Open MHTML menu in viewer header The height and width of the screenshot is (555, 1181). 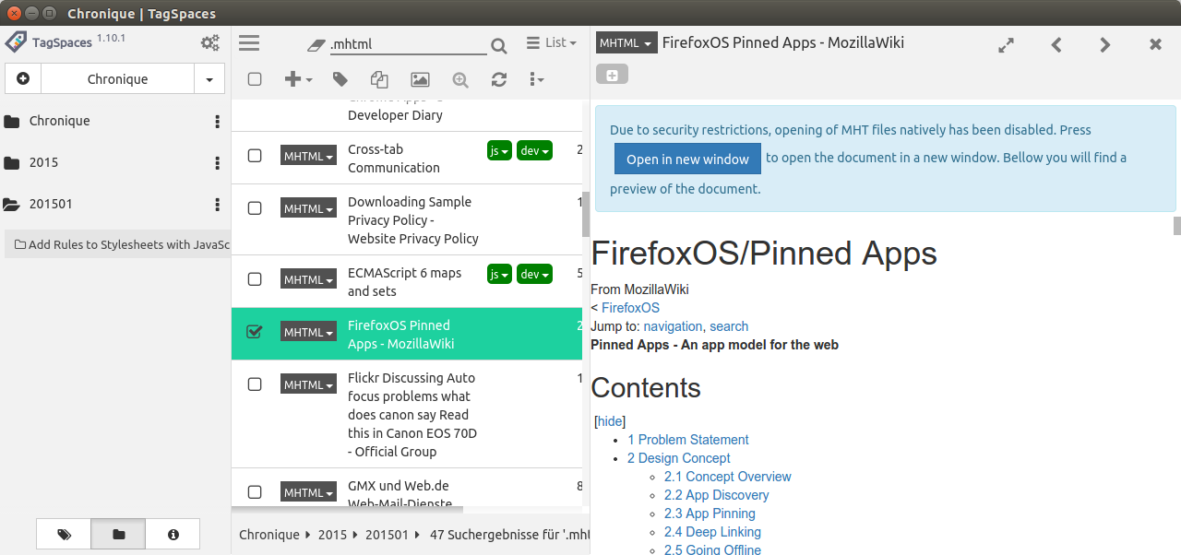[x=626, y=42]
